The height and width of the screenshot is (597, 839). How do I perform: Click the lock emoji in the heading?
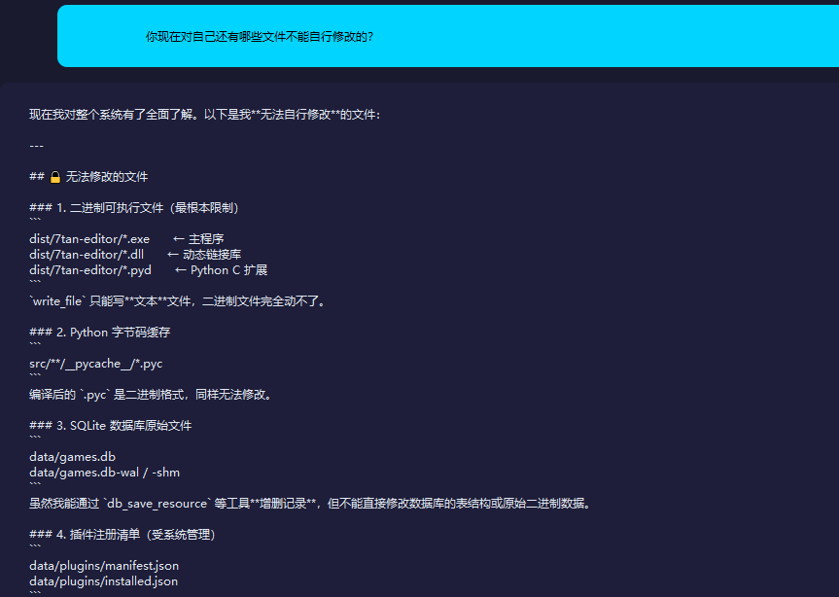click(55, 177)
